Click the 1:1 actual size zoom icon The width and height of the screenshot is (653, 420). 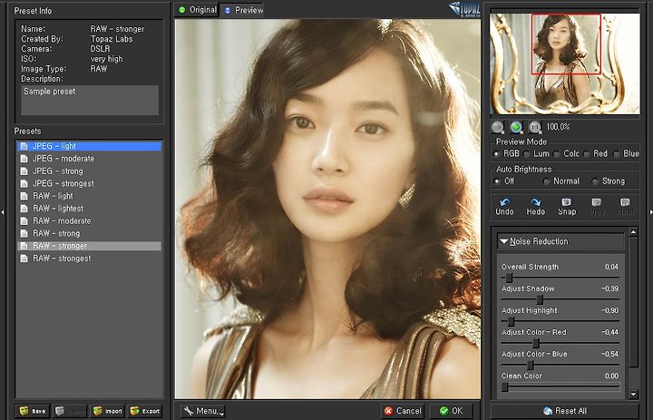click(x=535, y=127)
